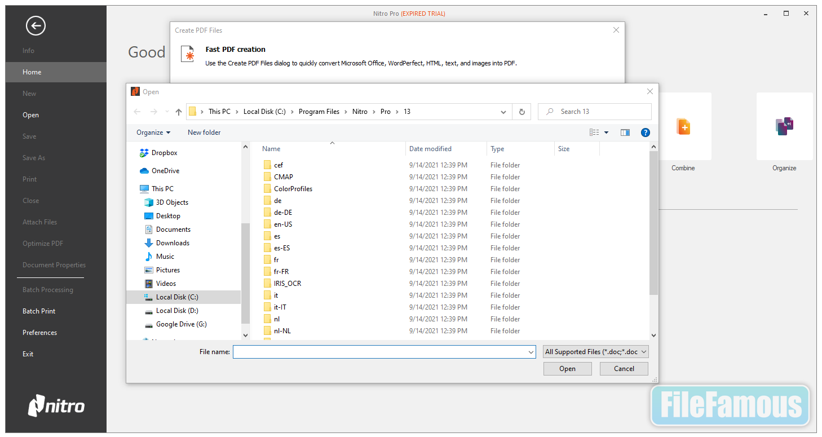Click the OneDrive cloud icon
Viewport: 822px width, 437px height.
[x=144, y=171]
